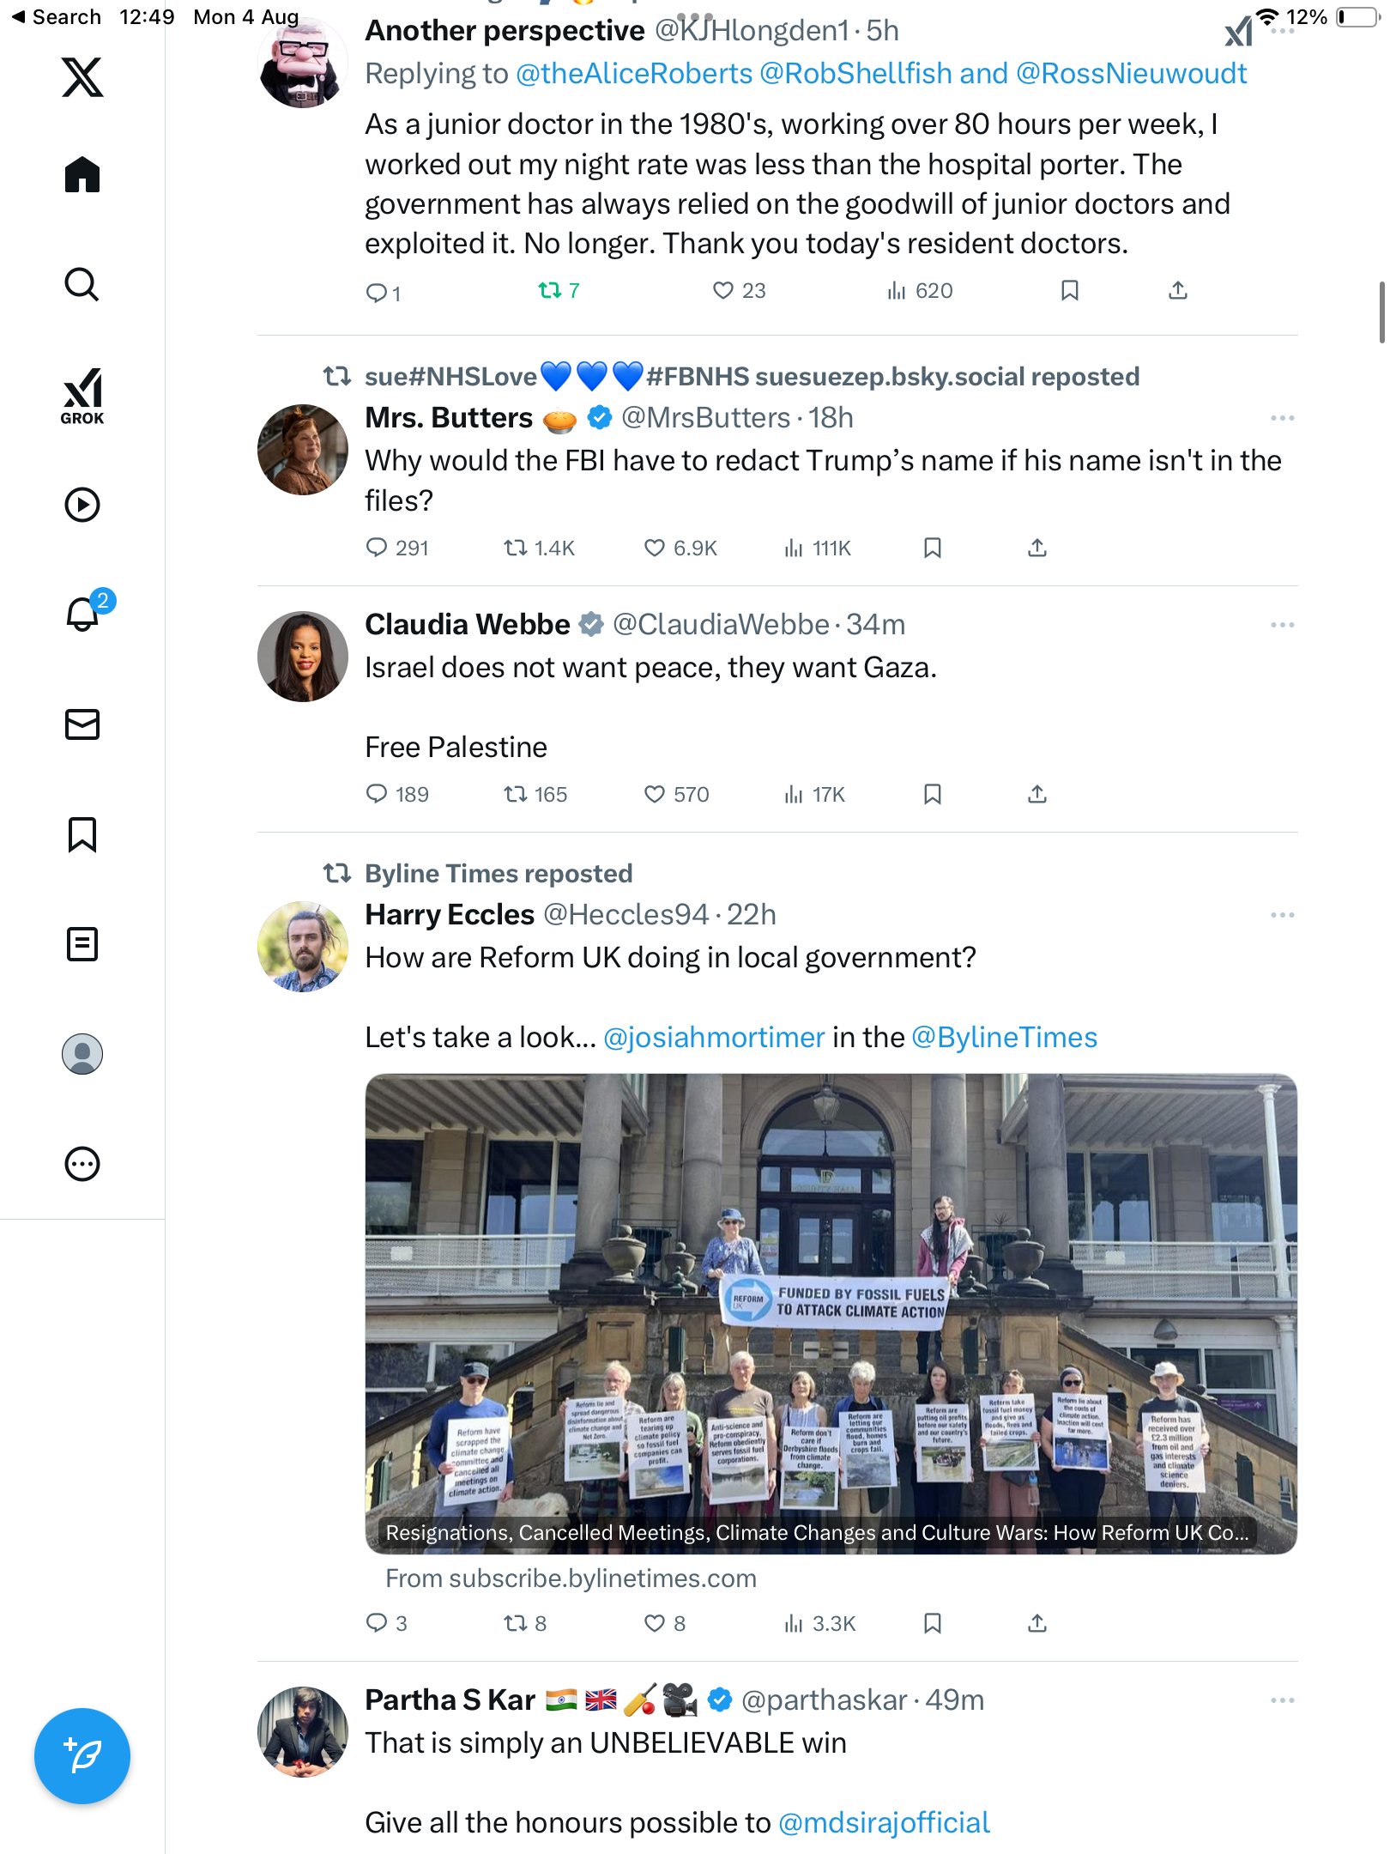Open the Notifications bell
This screenshot has width=1390, height=1854.
pyautogui.click(x=83, y=614)
